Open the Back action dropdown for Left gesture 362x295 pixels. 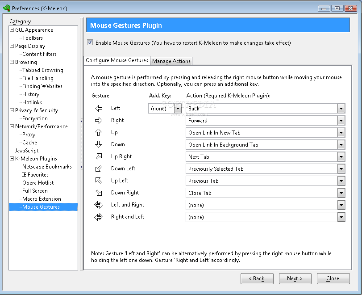point(341,109)
